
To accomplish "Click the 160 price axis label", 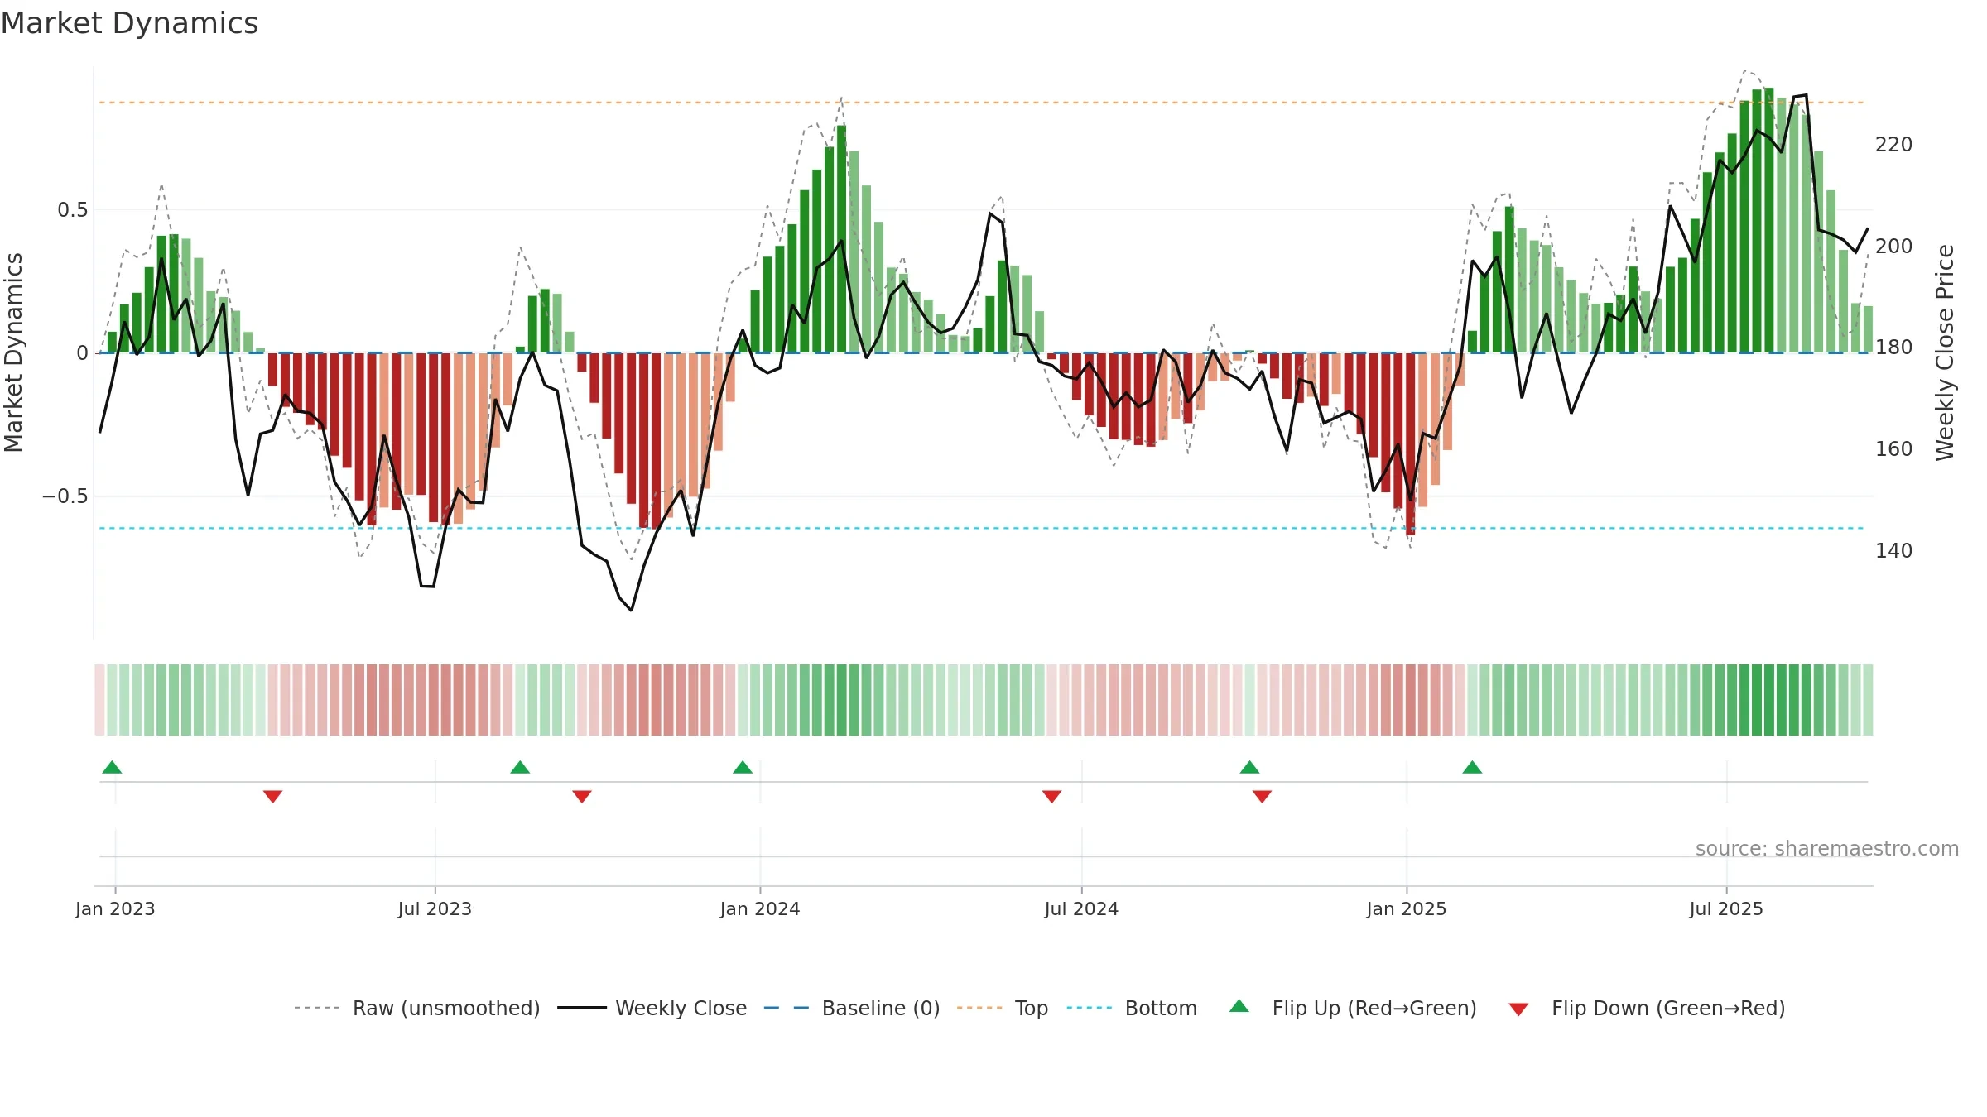I will pyautogui.click(x=1894, y=449).
